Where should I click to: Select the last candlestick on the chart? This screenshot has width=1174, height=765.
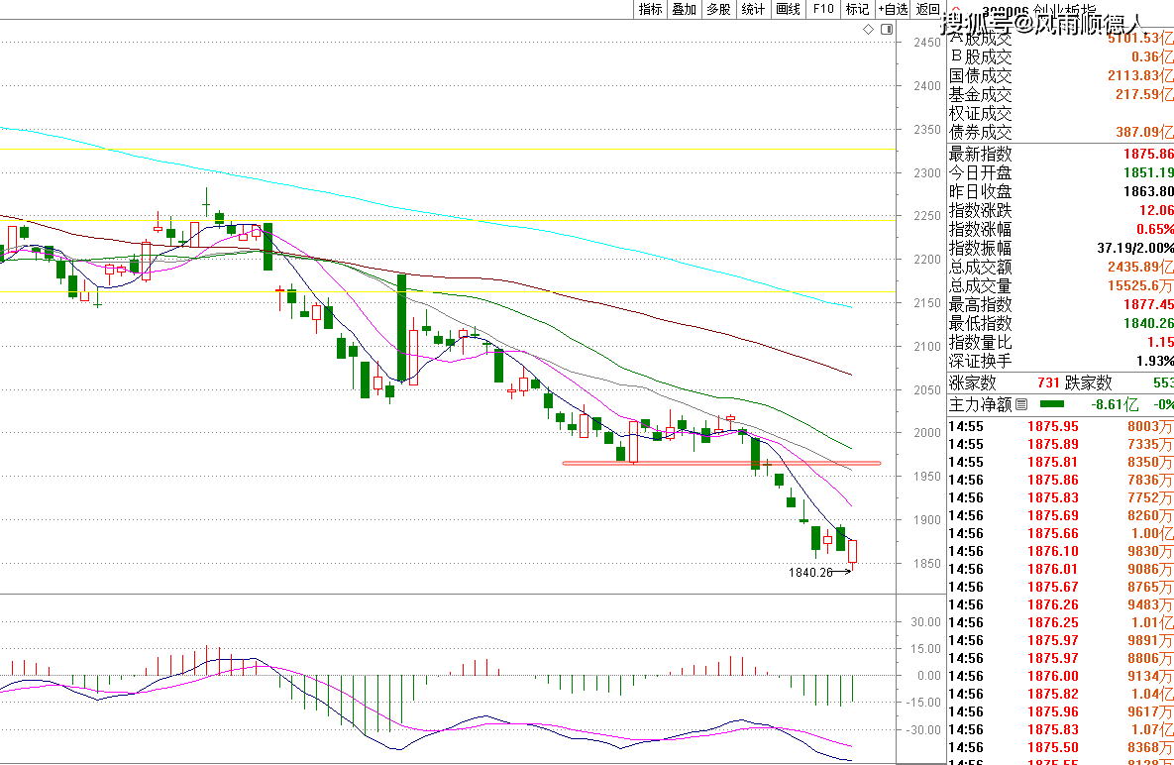click(852, 552)
